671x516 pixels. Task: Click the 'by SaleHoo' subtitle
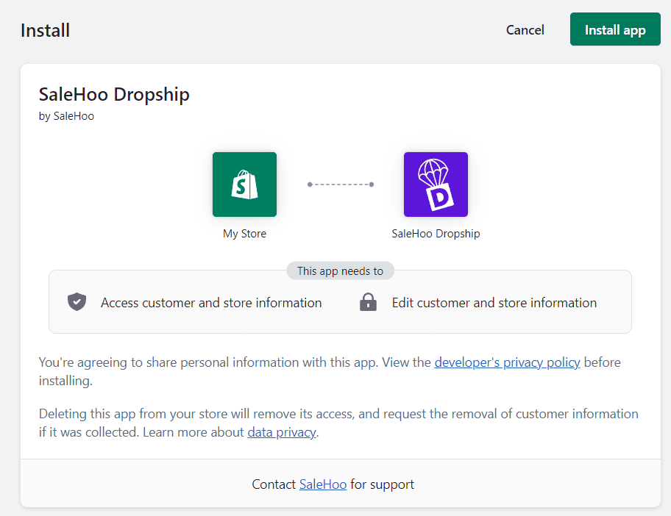(x=66, y=116)
